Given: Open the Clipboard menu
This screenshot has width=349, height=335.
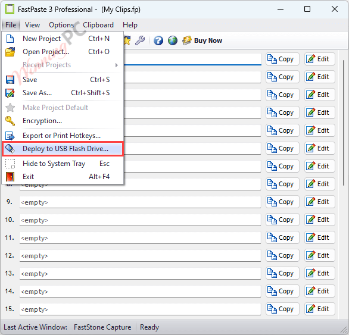Looking at the screenshot, I should click(x=98, y=25).
